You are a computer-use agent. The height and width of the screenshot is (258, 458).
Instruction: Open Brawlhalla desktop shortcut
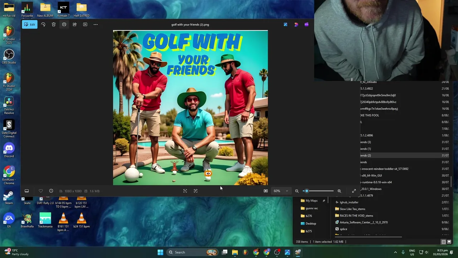(27, 221)
